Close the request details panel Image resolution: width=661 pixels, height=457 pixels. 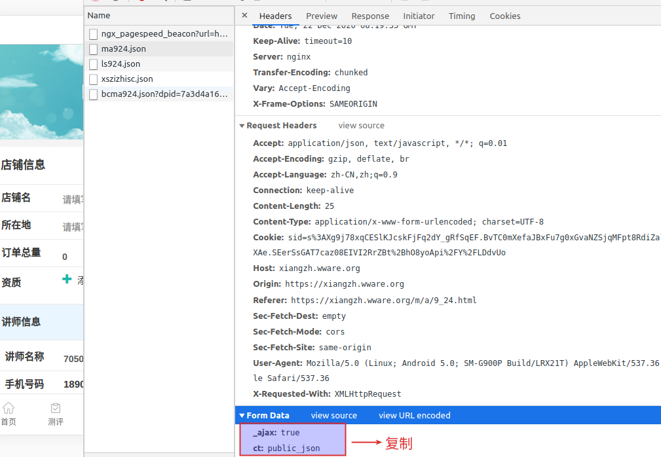click(244, 16)
